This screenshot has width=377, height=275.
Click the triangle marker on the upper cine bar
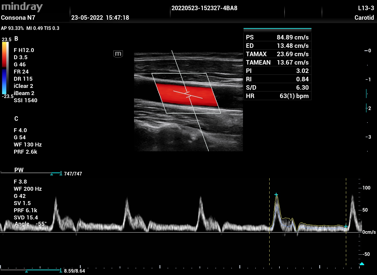click(51, 174)
